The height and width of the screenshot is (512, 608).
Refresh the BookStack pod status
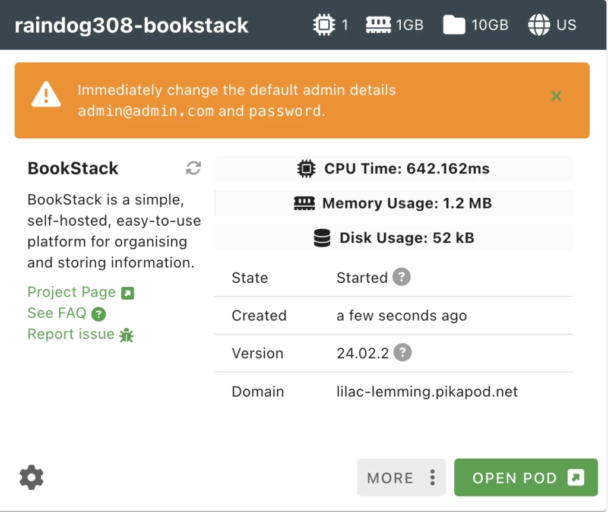click(x=192, y=168)
